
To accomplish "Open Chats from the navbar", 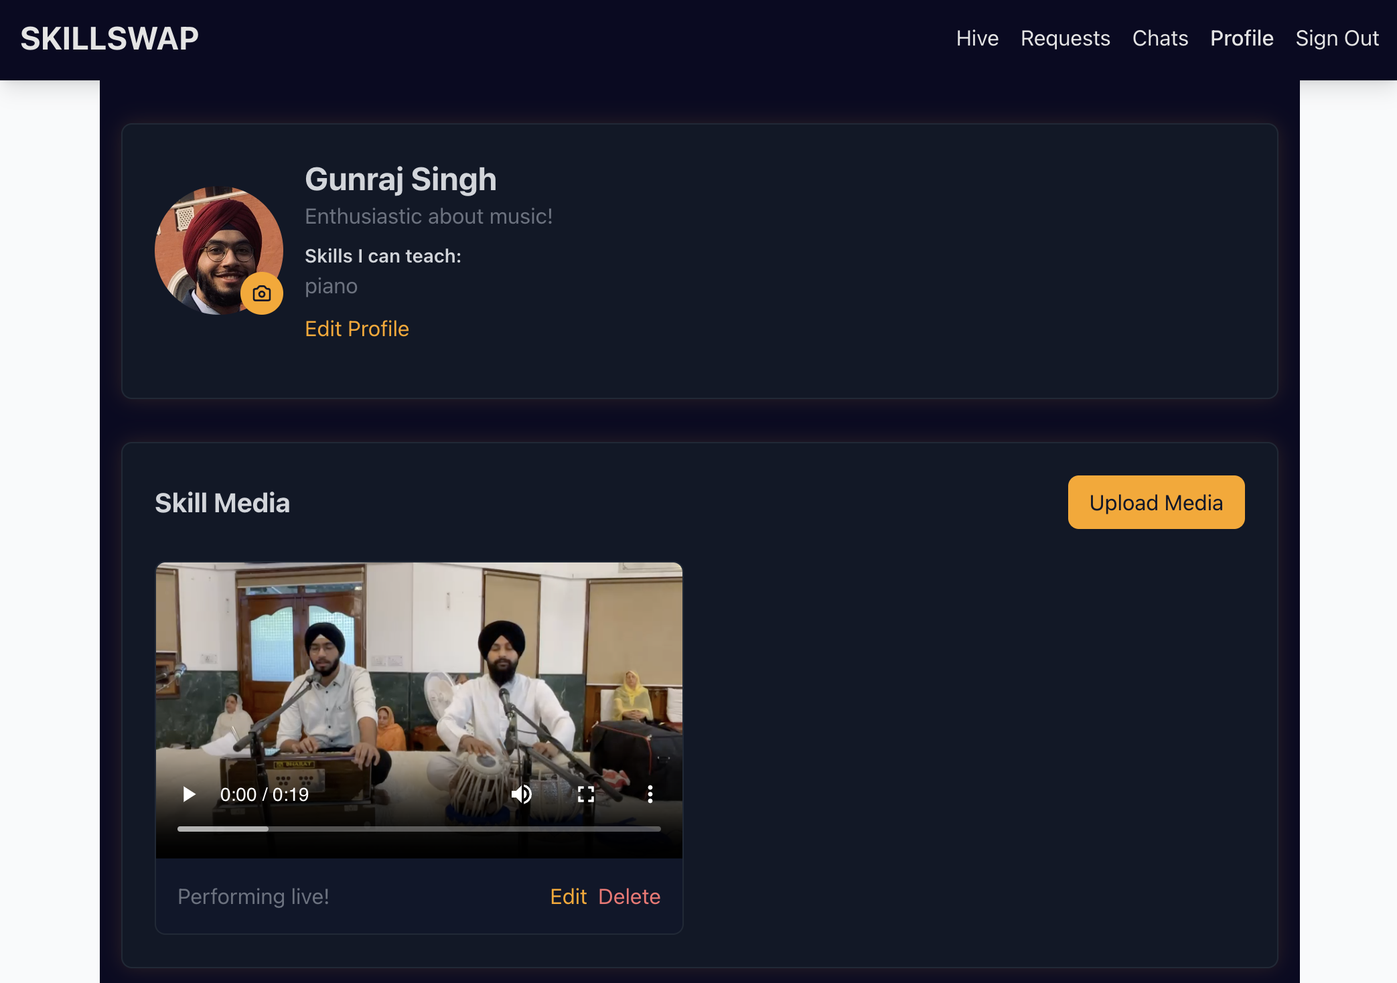I will (x=1160, y=39).
